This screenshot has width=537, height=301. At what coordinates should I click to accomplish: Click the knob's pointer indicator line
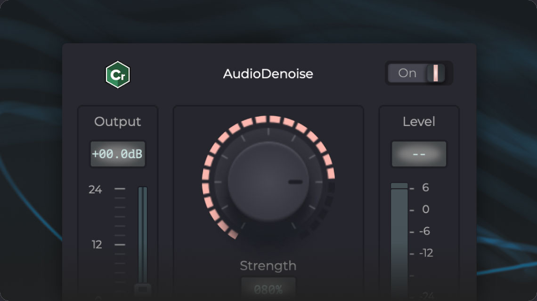[295, 182]
